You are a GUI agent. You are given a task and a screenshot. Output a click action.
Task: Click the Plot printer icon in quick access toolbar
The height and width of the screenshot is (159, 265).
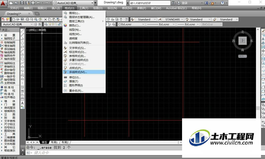tap(33, 3)
